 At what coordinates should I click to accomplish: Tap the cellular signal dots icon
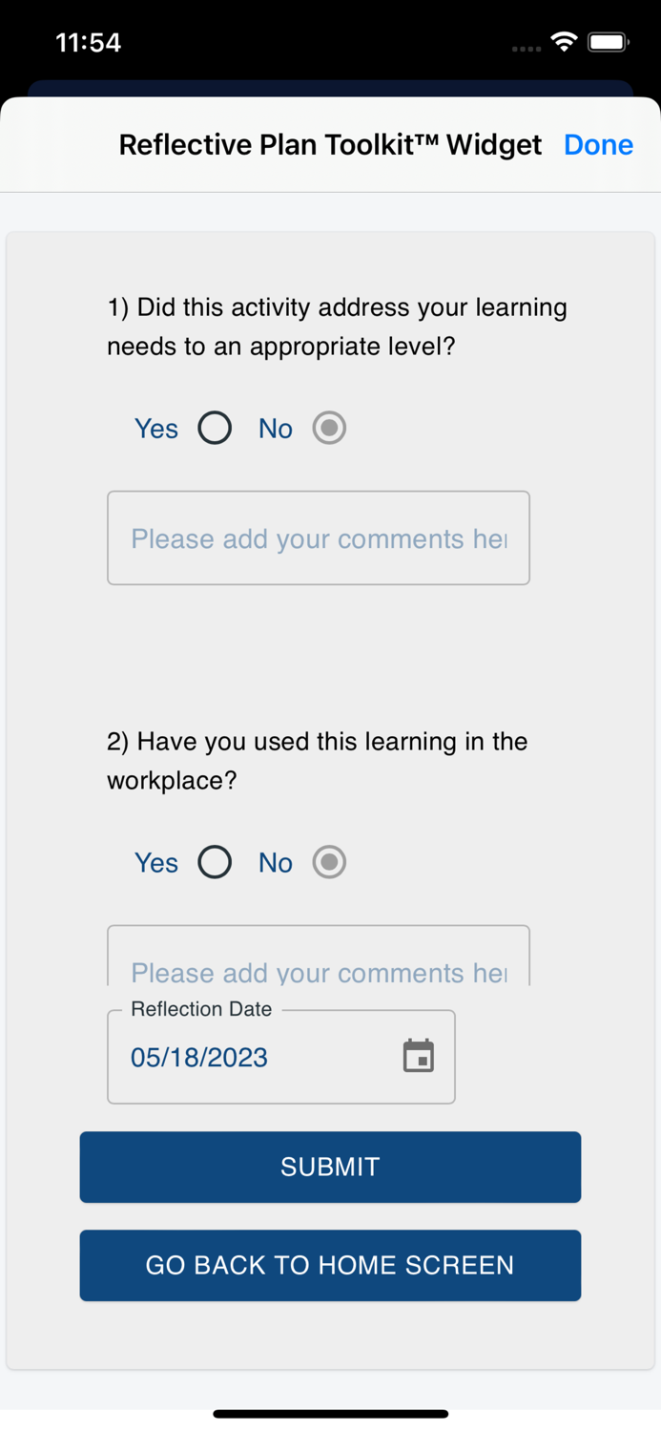(x=525, y=46)
